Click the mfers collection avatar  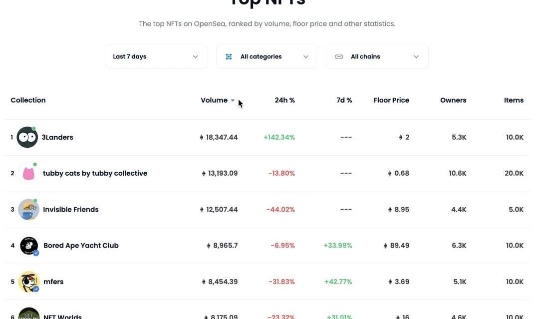[29, 282]
